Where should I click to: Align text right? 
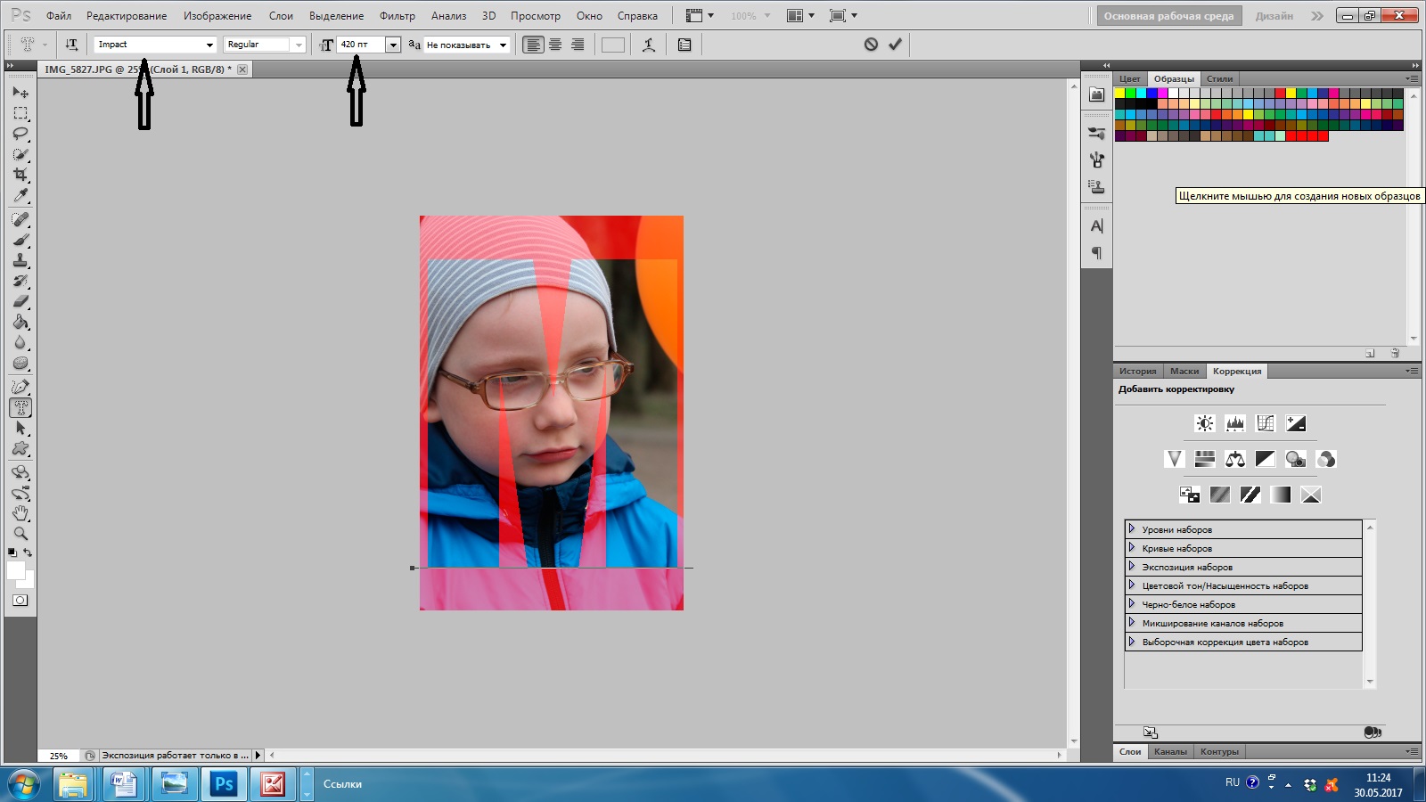tap(578, 45)
